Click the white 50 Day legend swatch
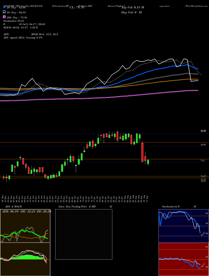The width and height of the screenshot is (209, 276). (x=4, y=12)
